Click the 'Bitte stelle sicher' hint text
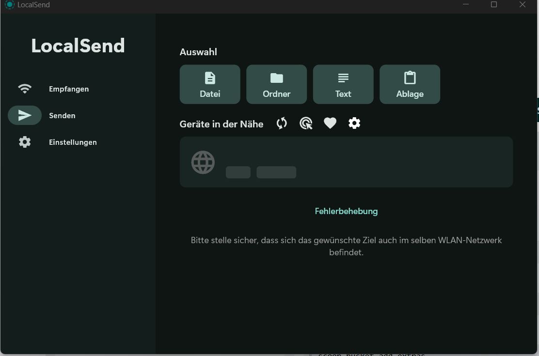The width and height of the screenshot is (539, 356). tap(346, 246)
